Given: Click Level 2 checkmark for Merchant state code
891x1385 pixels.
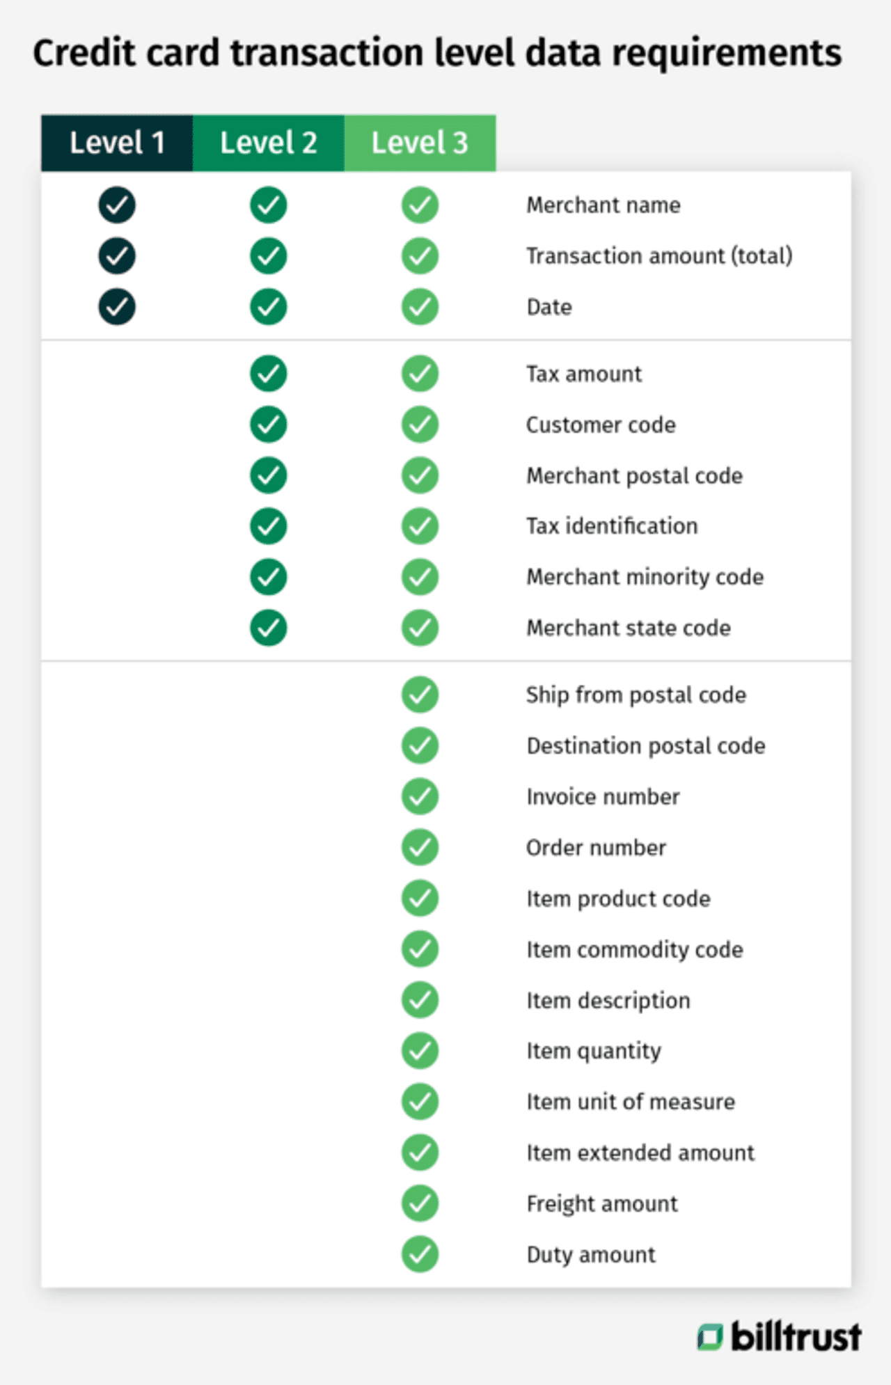Looking at the screenshot, I should 269,628.
